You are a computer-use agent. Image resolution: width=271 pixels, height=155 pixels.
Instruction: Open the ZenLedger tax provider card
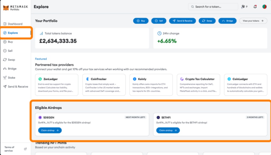click(57, 85)
